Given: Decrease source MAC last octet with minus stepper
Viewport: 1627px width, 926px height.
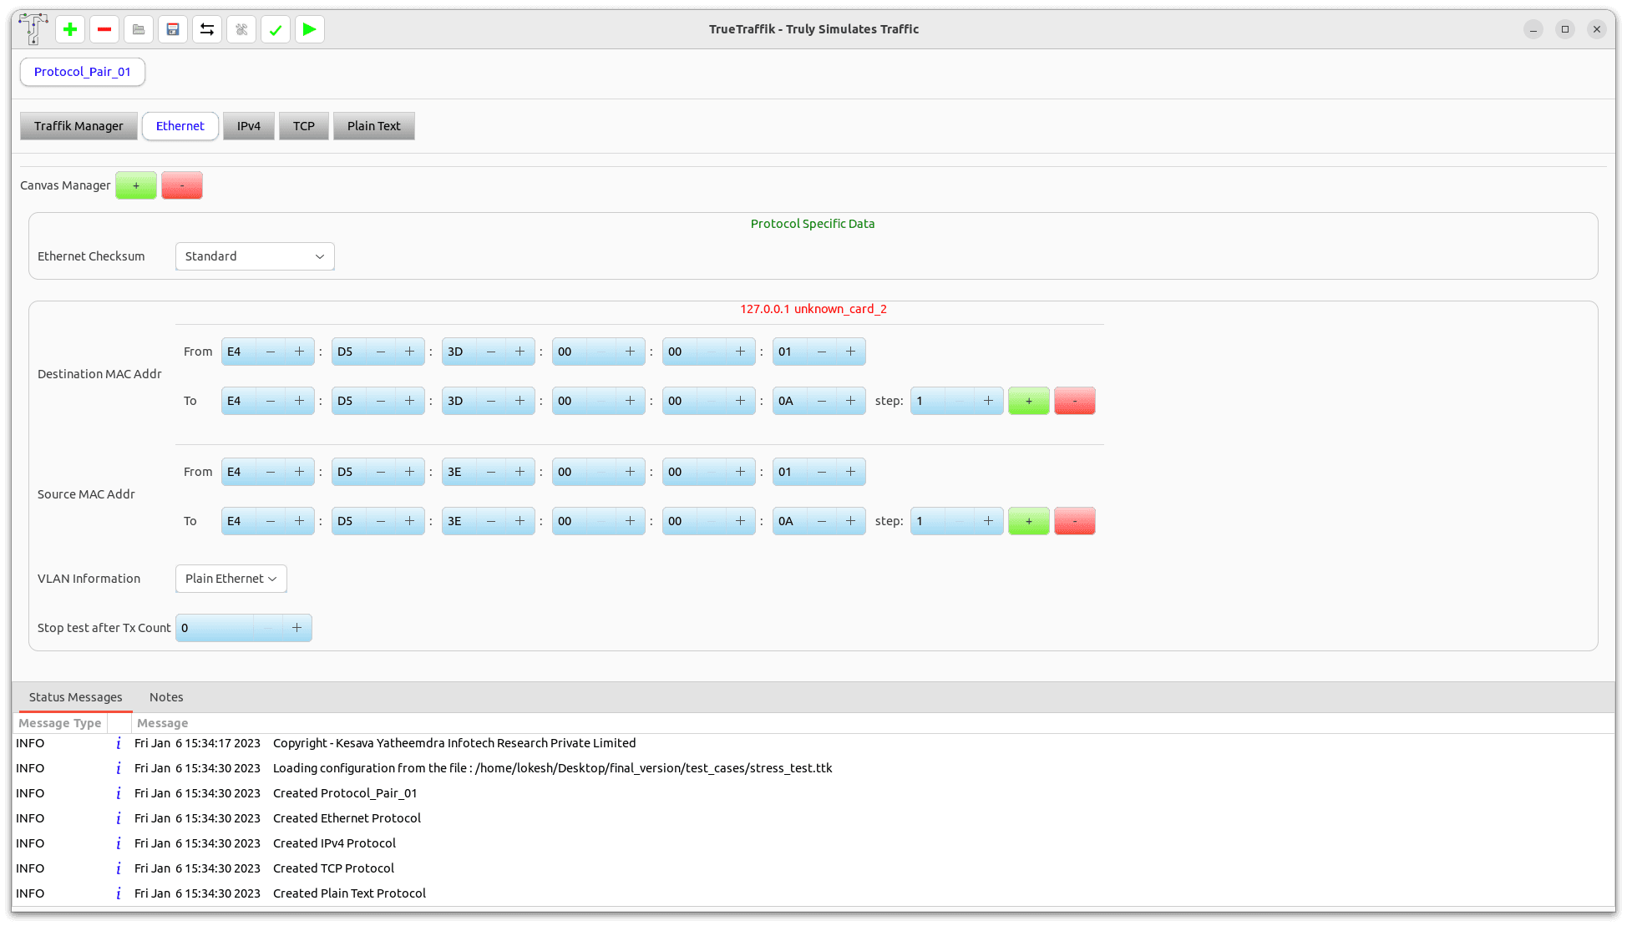Looking at the screenshot, I should tap(820, 472).
